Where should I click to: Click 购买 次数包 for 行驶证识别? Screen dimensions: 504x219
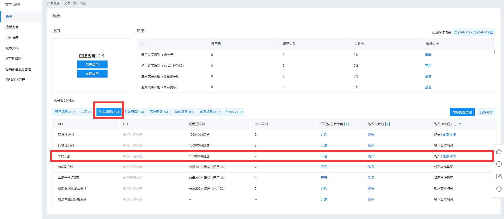(x=371, y=145)
